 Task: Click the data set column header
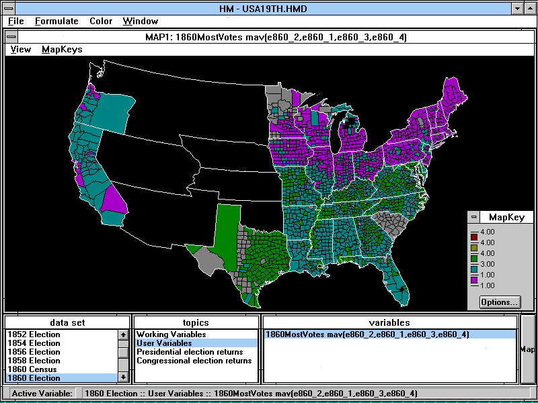coord(68,322)
